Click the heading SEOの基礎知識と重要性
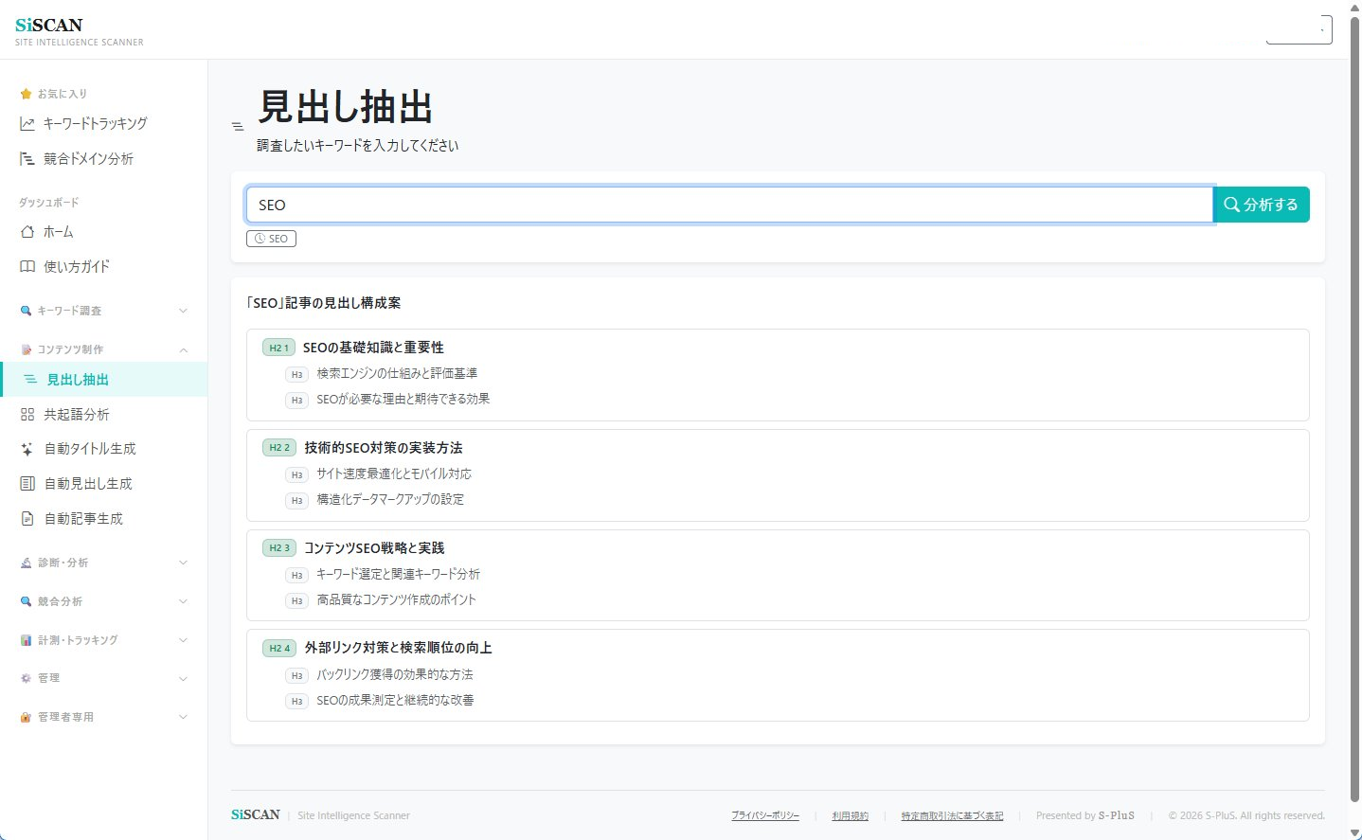 click(373, 348)
